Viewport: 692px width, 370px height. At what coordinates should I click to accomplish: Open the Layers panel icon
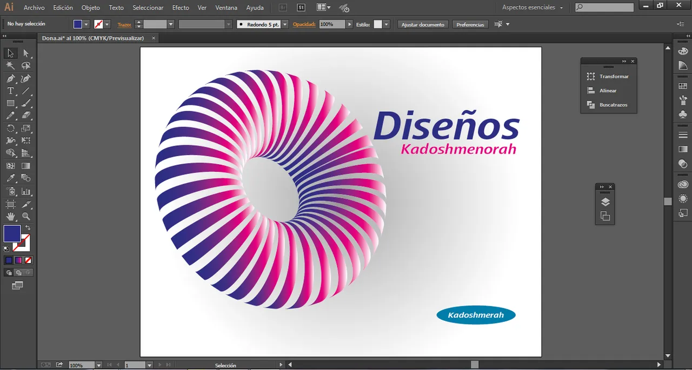tap(605, 202)
